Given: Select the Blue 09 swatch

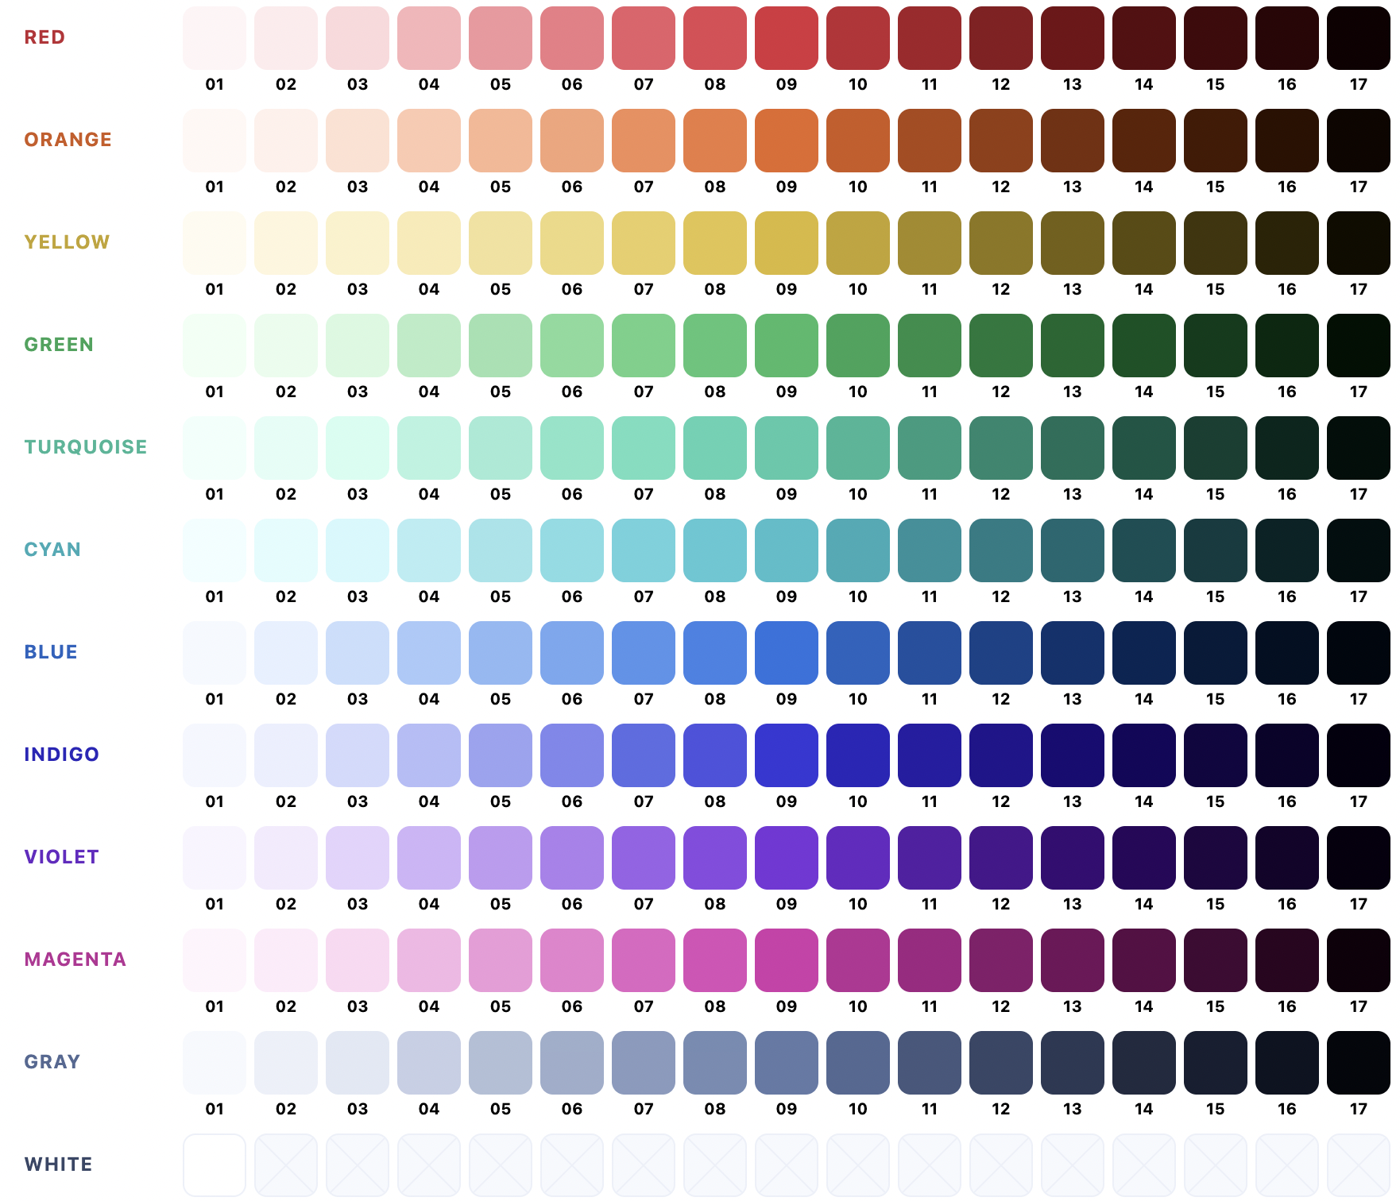Looking at the screenshot, I should (787, 653).
